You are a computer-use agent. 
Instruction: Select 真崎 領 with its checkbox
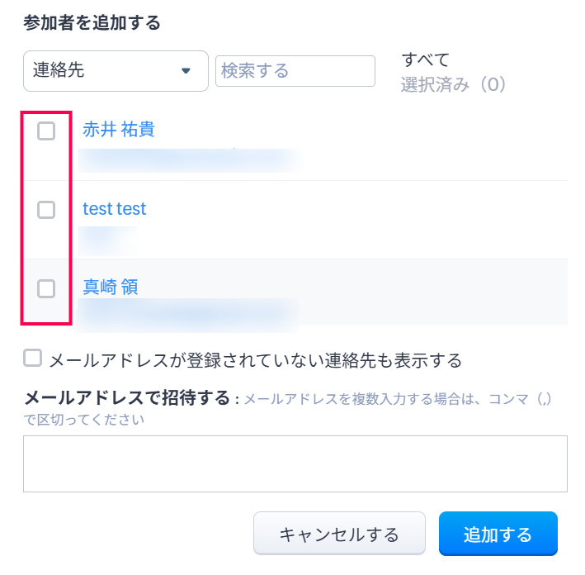(x=46, y=288)
